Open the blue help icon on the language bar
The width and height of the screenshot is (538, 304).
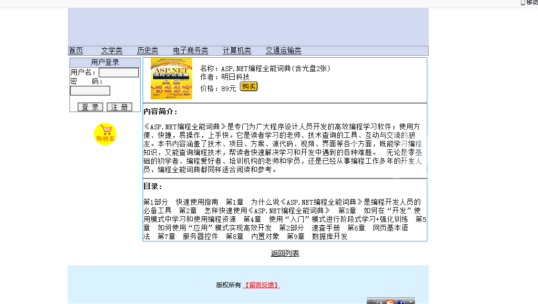[x=401, y=302]
